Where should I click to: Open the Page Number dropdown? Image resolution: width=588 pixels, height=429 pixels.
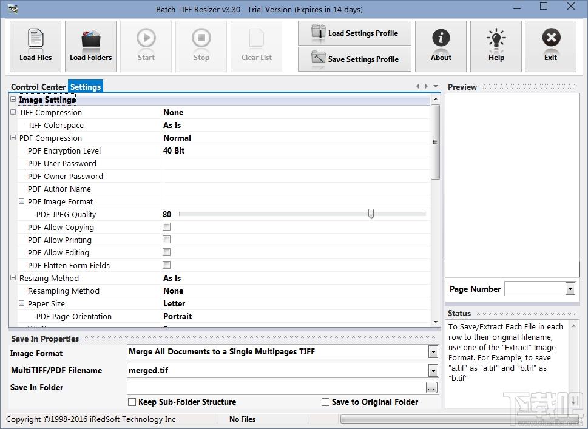click(x=570, y=289)
